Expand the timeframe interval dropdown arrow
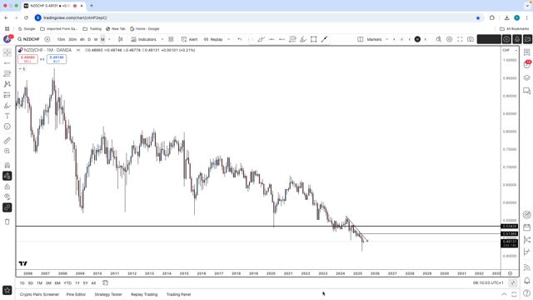Screen dimensions: 533x300 (x=109, y=39)
